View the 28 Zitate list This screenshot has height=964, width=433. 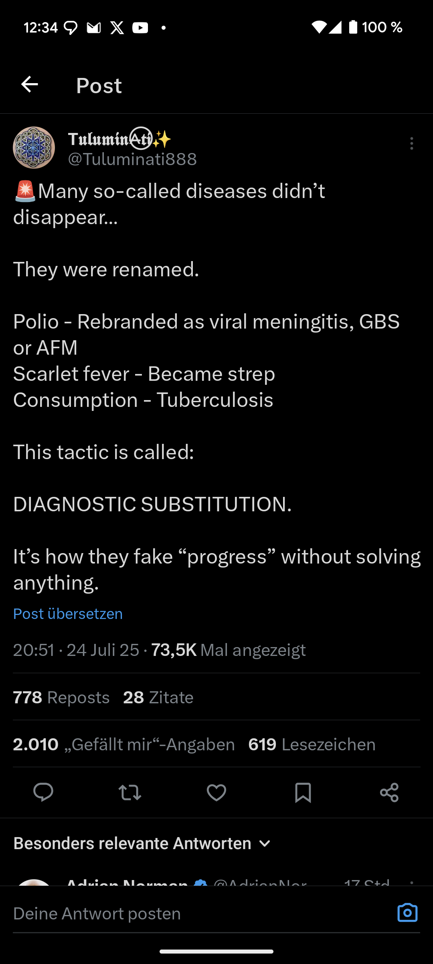pyautogui.click(x=158, y=697)
